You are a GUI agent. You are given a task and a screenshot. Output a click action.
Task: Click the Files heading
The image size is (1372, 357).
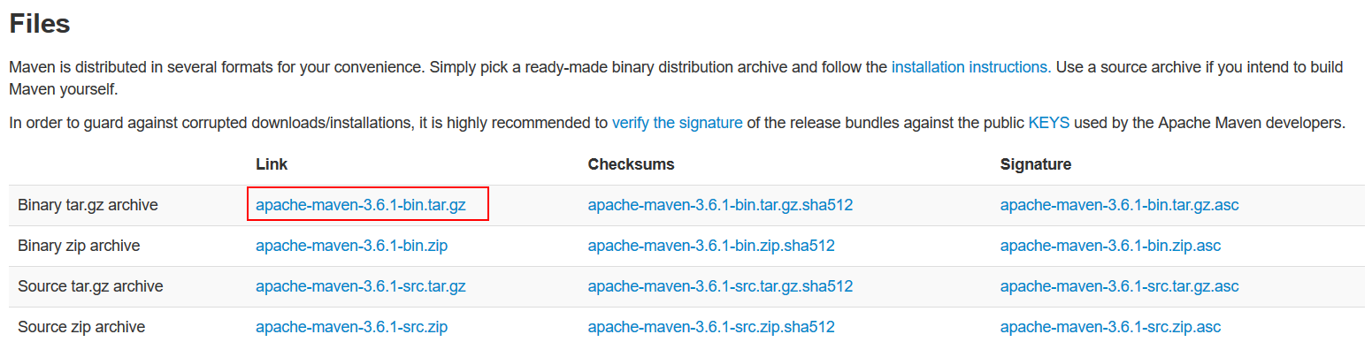tap(40, 24)
